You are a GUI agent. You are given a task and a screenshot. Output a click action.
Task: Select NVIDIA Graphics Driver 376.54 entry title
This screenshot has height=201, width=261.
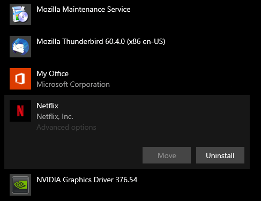pos(87,180)
